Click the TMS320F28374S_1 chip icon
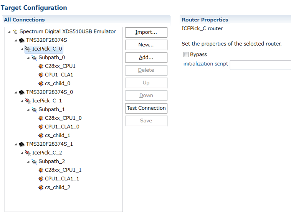 [21, 144]
